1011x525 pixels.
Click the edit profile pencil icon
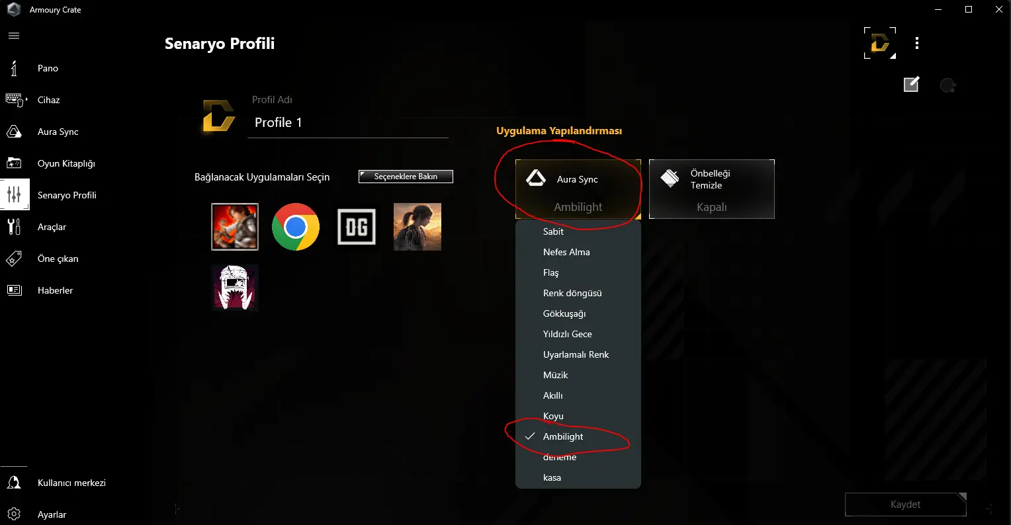911,85
